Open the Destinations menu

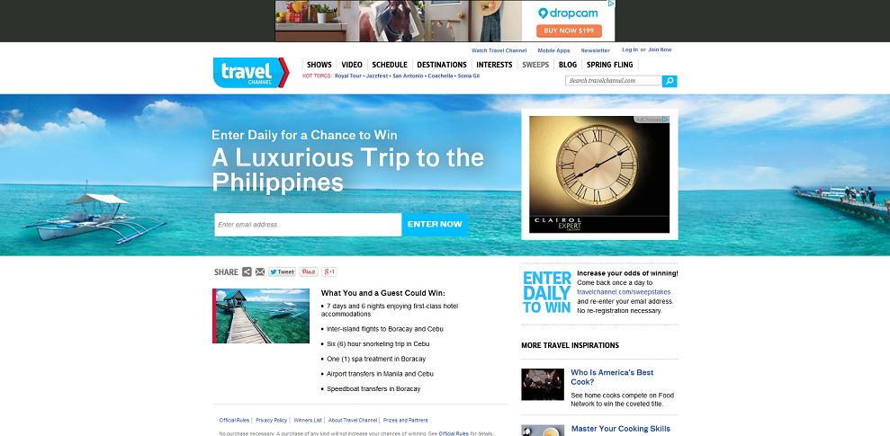click(x=442, y=65)
